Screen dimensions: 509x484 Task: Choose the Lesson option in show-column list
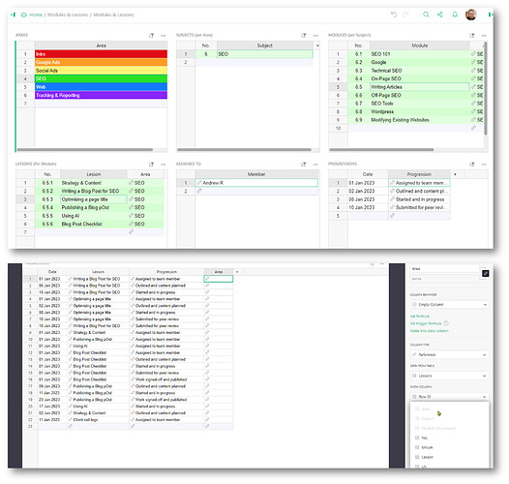tap(427, 457)
